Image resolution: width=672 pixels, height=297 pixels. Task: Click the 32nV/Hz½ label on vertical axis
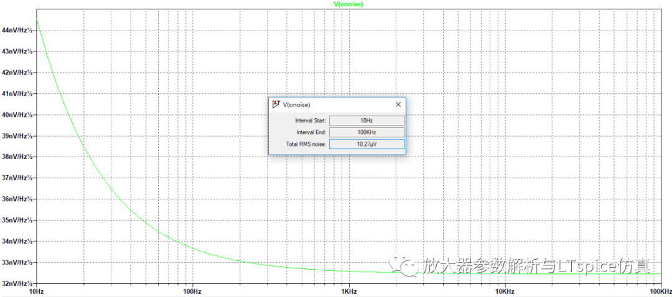point(17,283)
